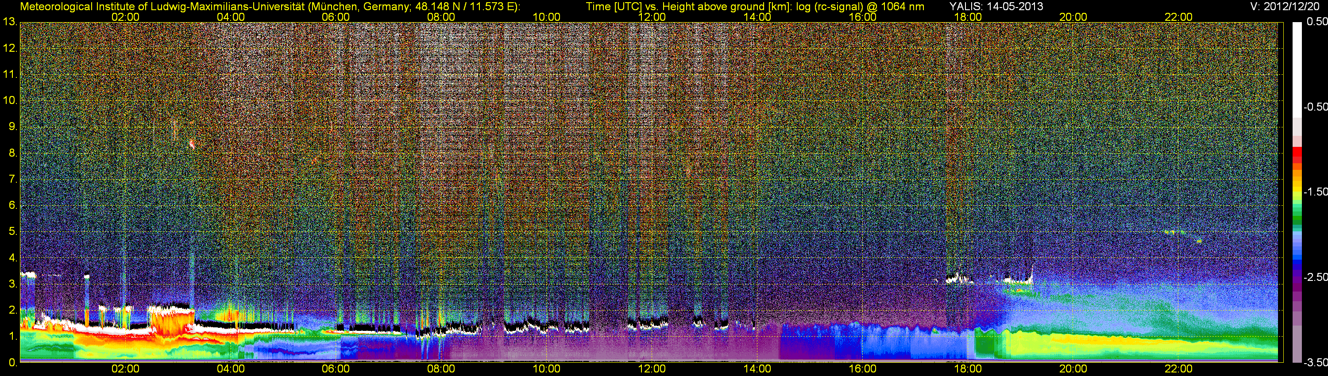Click "20:00" on the lower time axis
The height and width of the screenshot is (376, 1328).
[x=1073, y=369]
